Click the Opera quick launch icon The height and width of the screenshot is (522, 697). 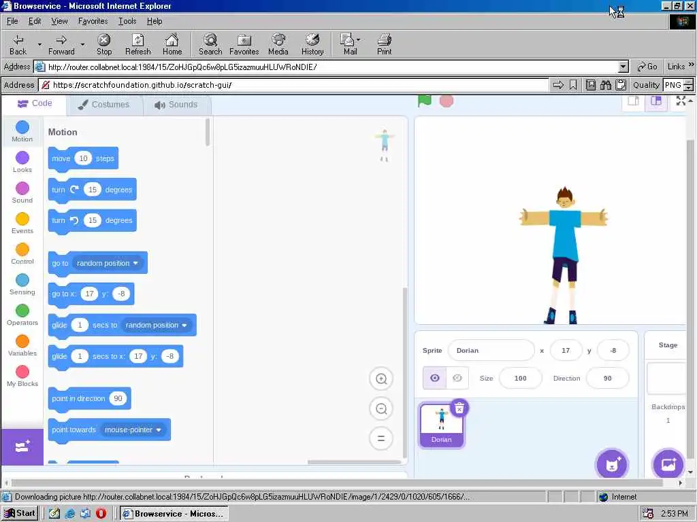coord(101,514)
